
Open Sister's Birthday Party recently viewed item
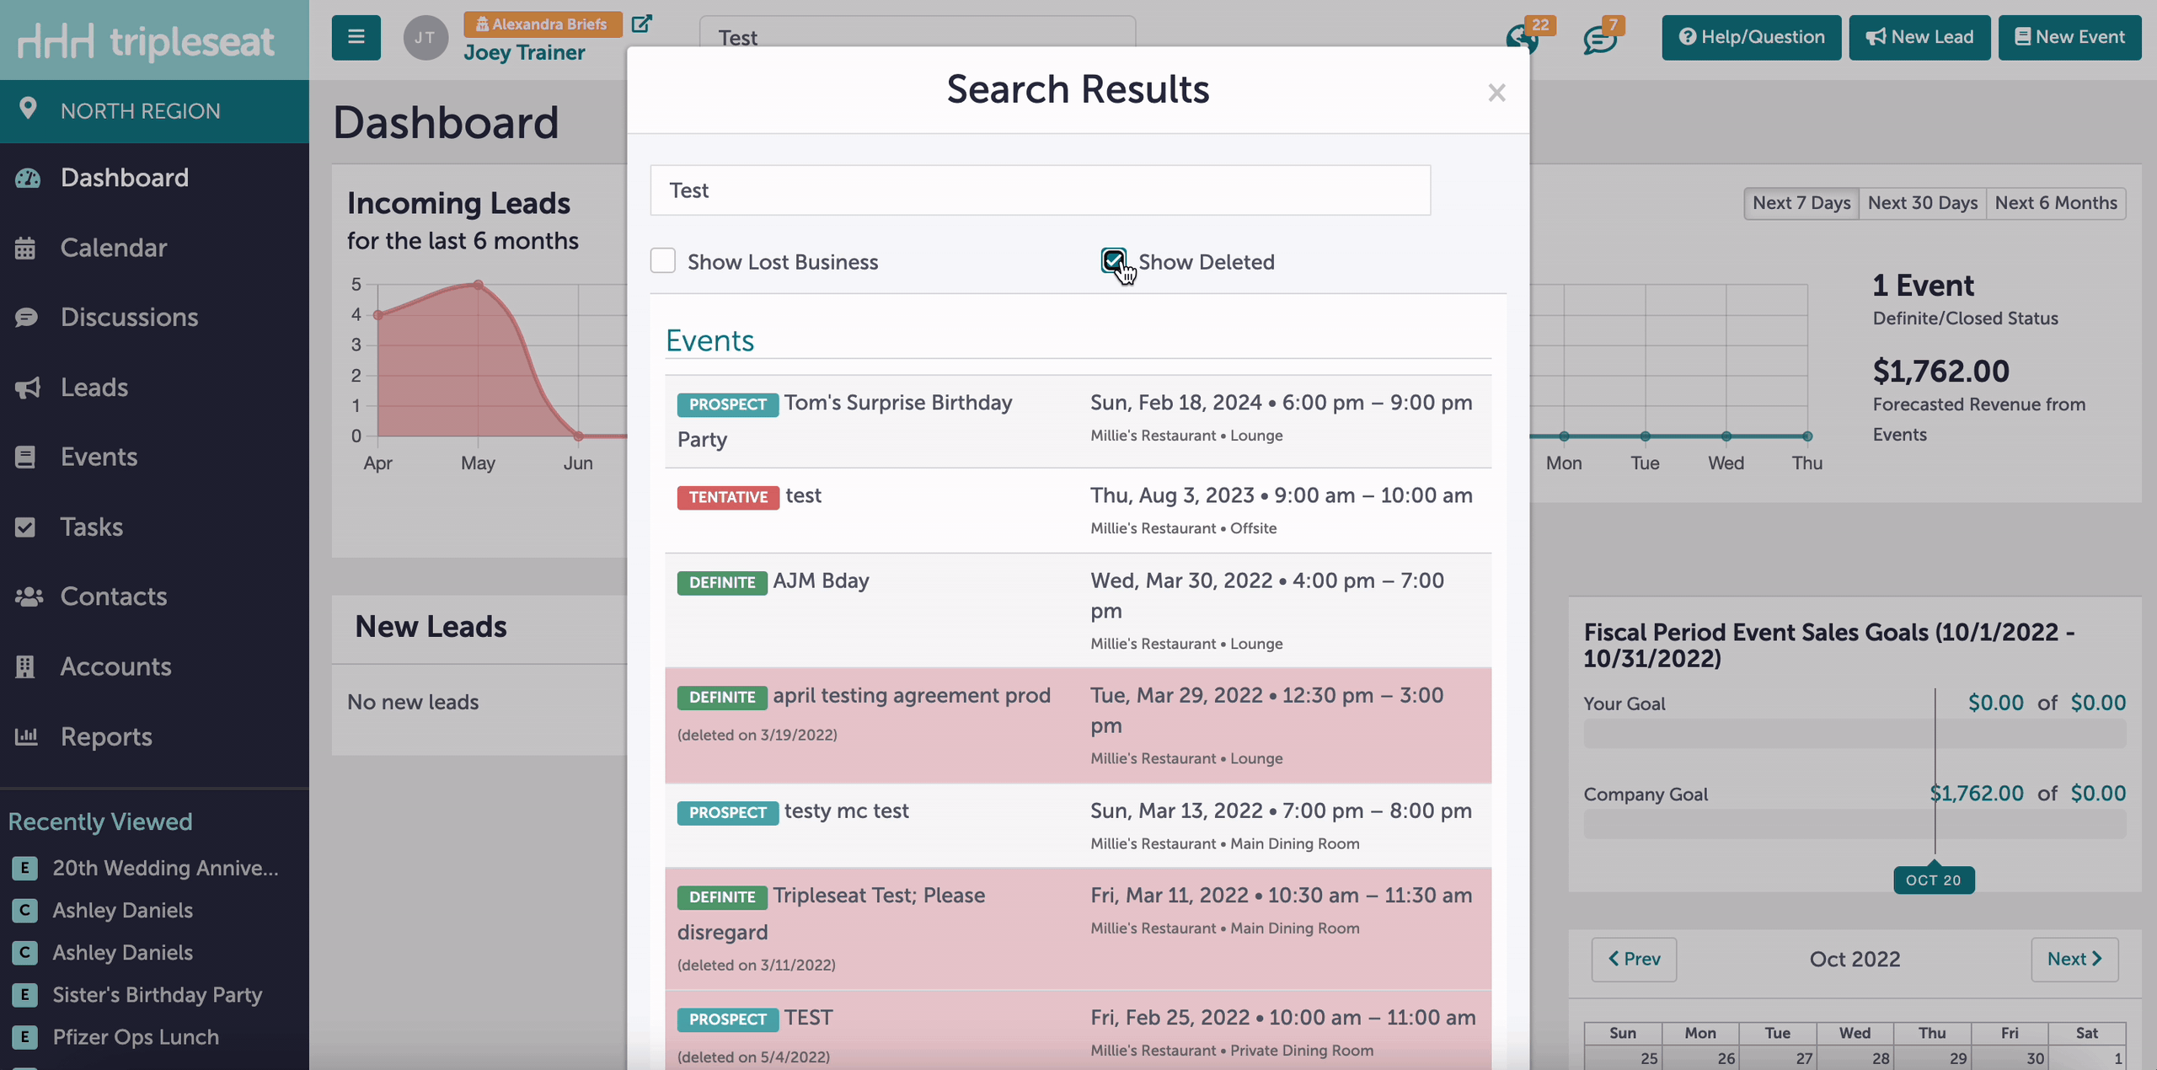coord(158,994)
